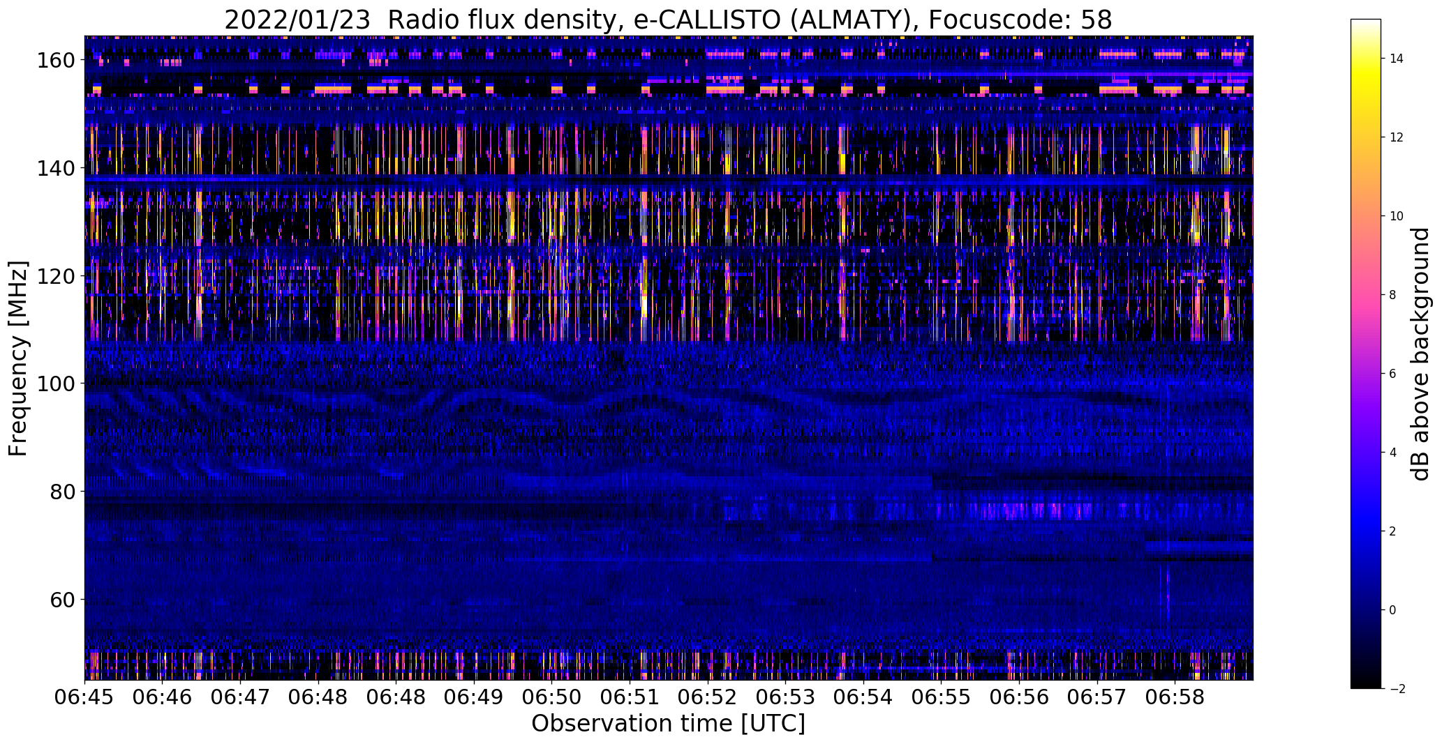Pick the 10 dB colorbar tick label
Screen dimensions: 1442x744
1397,216
